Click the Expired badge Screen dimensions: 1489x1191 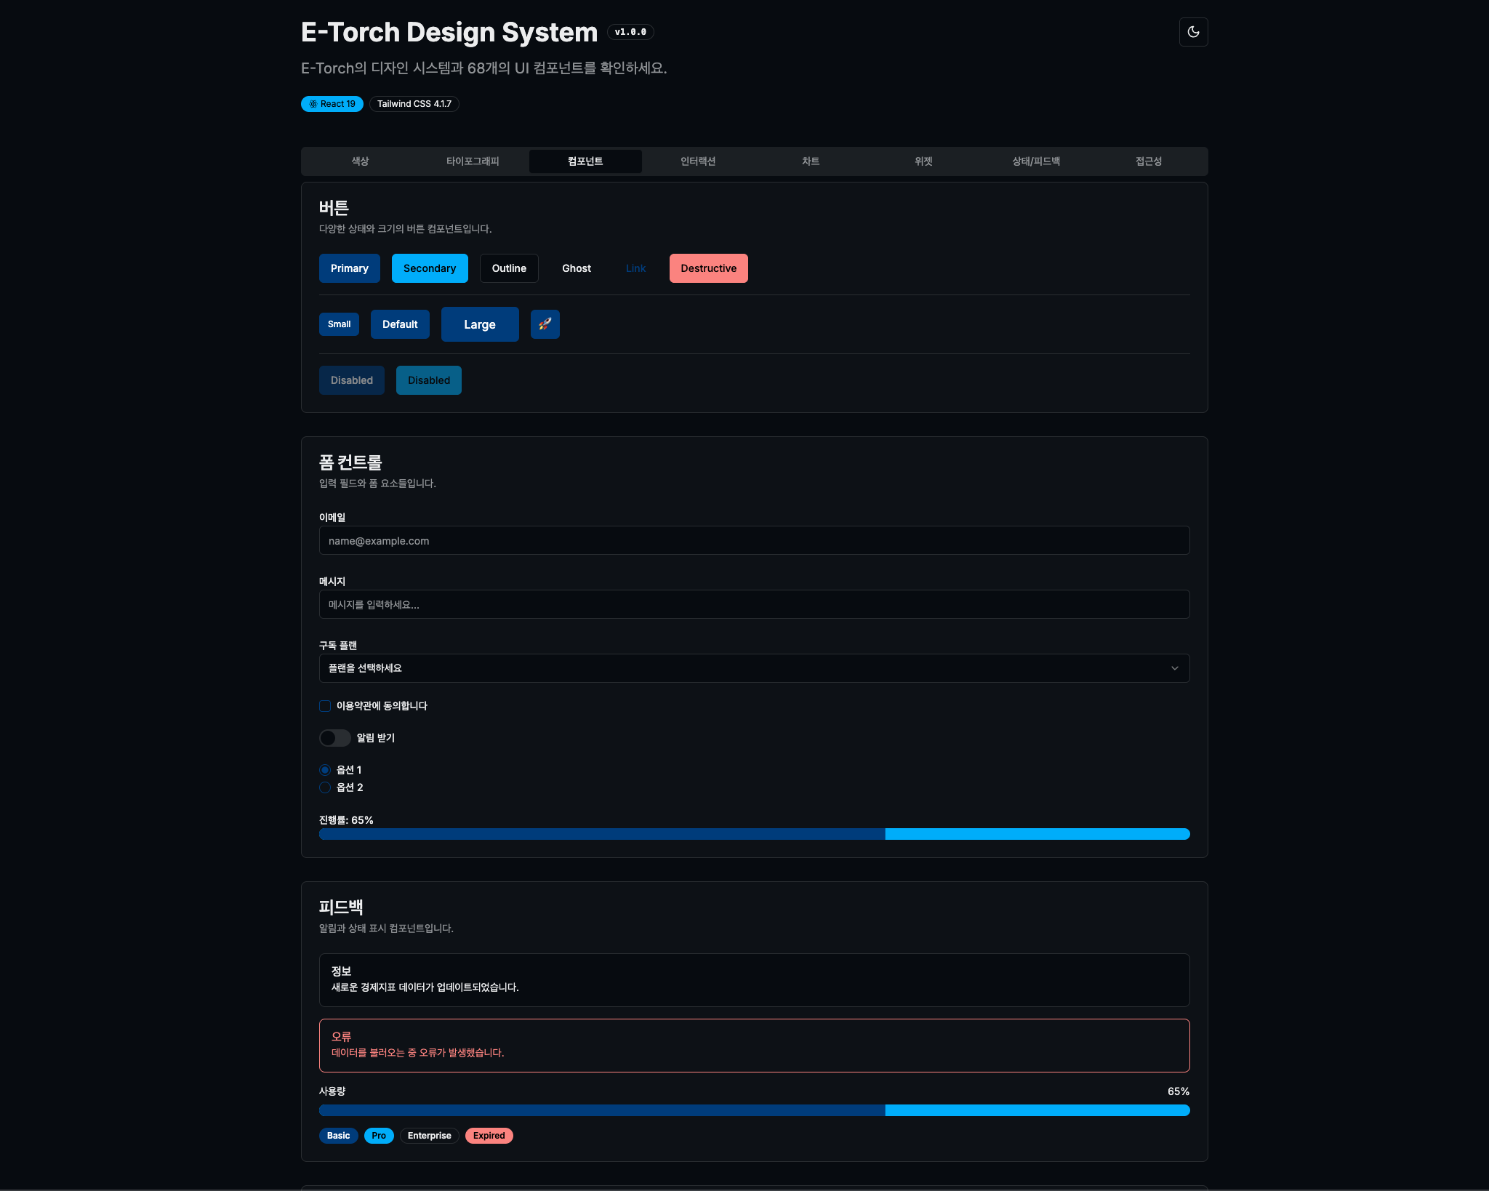489,1136
